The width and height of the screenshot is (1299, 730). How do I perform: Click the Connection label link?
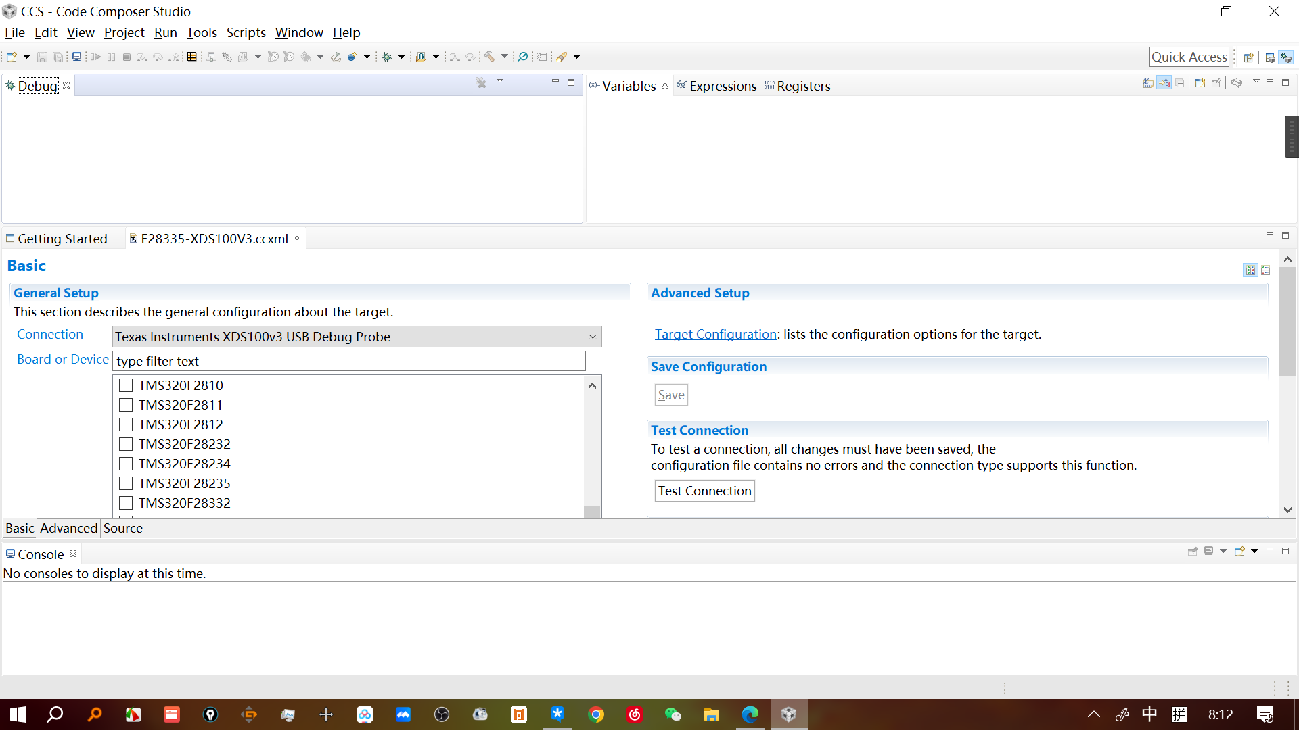[x=50, y=334]
